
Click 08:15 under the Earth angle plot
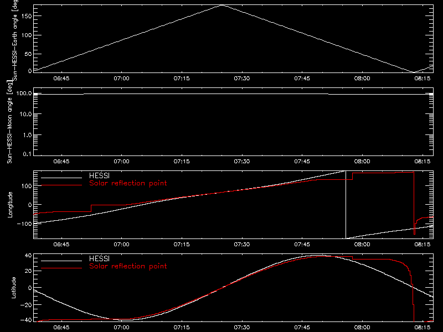tap(423, 79)
